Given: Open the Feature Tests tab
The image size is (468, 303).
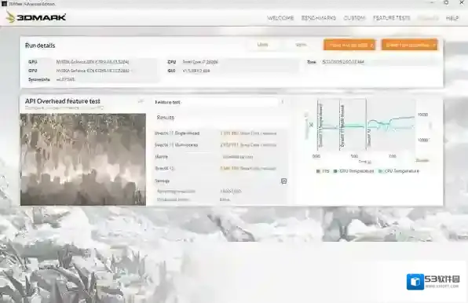Looking at the screenshot, I should [391, 18].
